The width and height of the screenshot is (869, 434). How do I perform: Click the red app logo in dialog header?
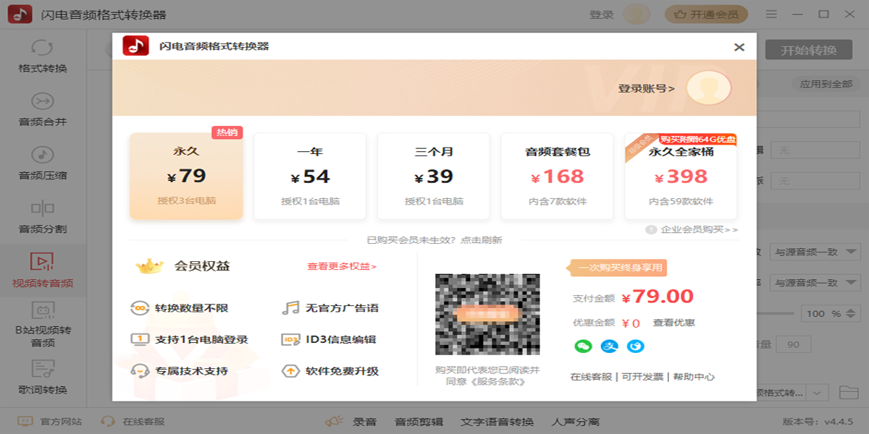[x=135, y=46]
